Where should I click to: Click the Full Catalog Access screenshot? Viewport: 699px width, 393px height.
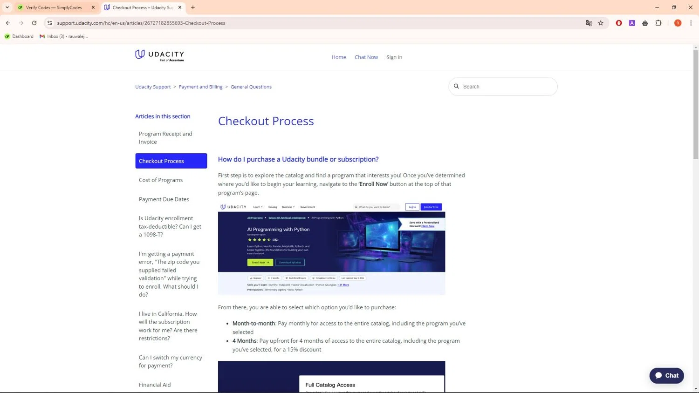click(331, 377)
